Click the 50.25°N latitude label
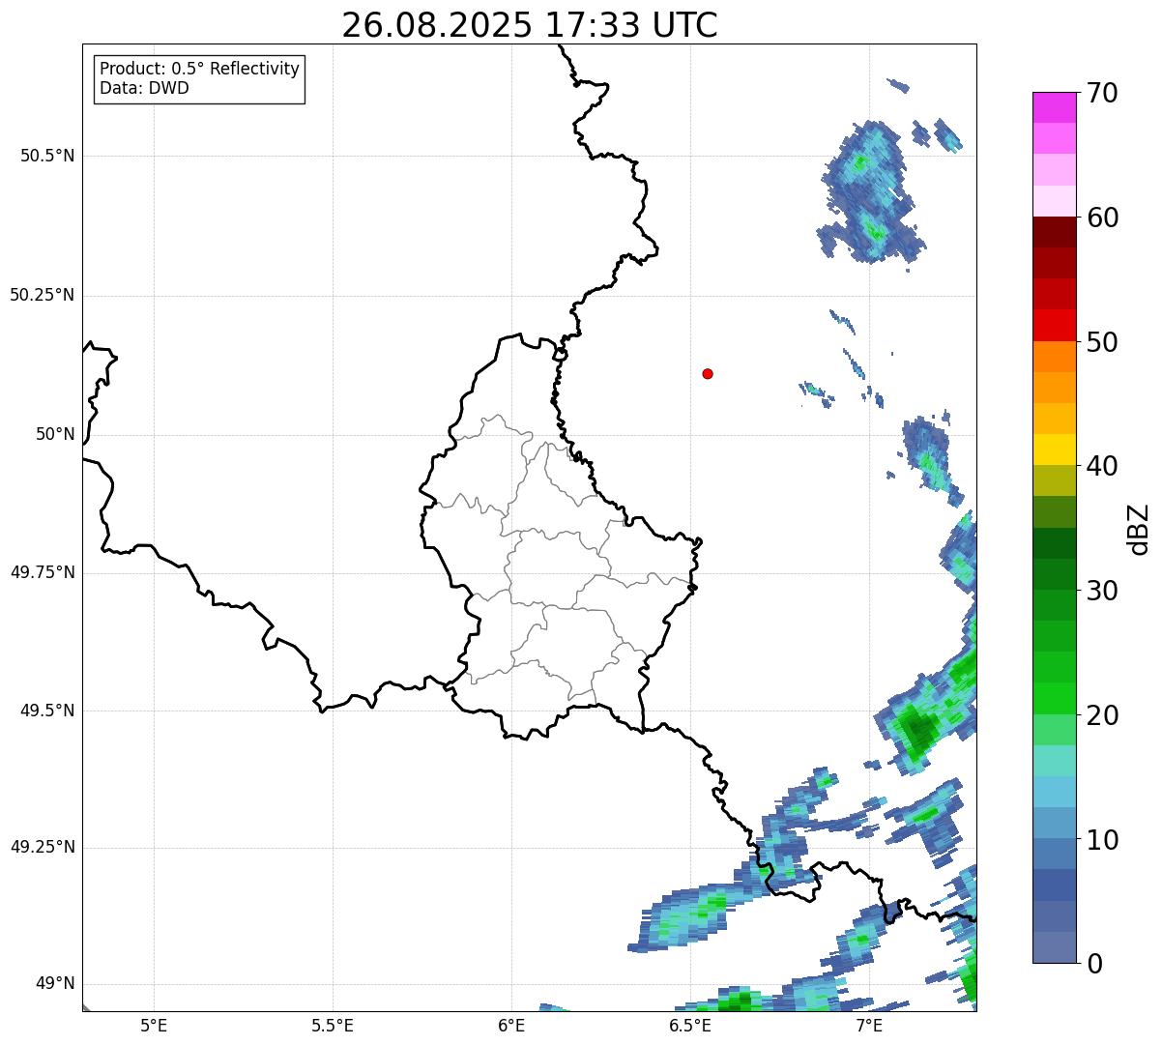The width and height of the screenshot is (1162, 1045). click(43, 295)
